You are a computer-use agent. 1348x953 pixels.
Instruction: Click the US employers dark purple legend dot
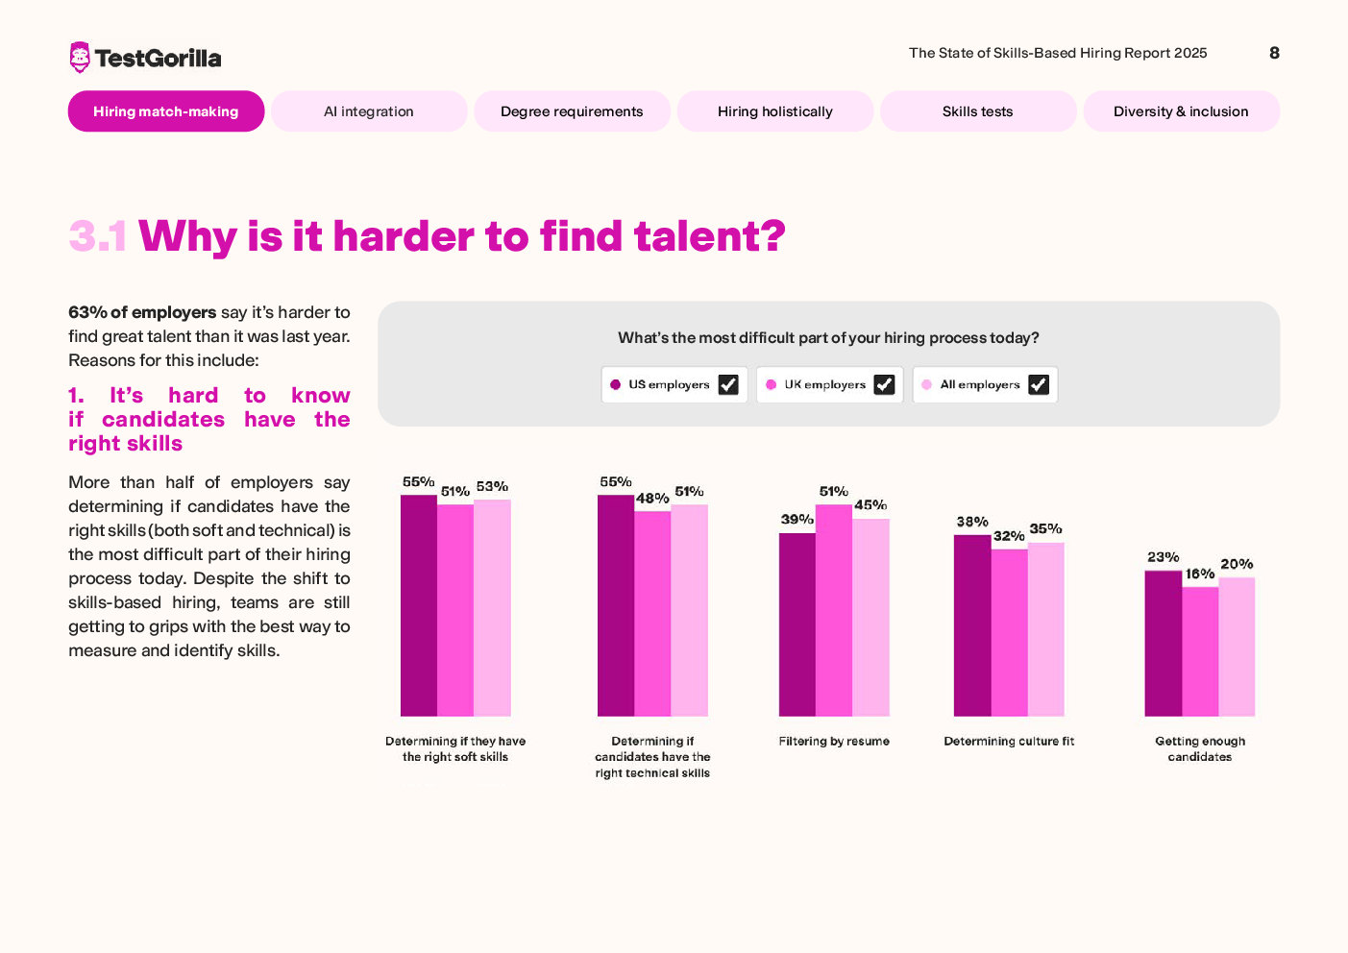616,385
